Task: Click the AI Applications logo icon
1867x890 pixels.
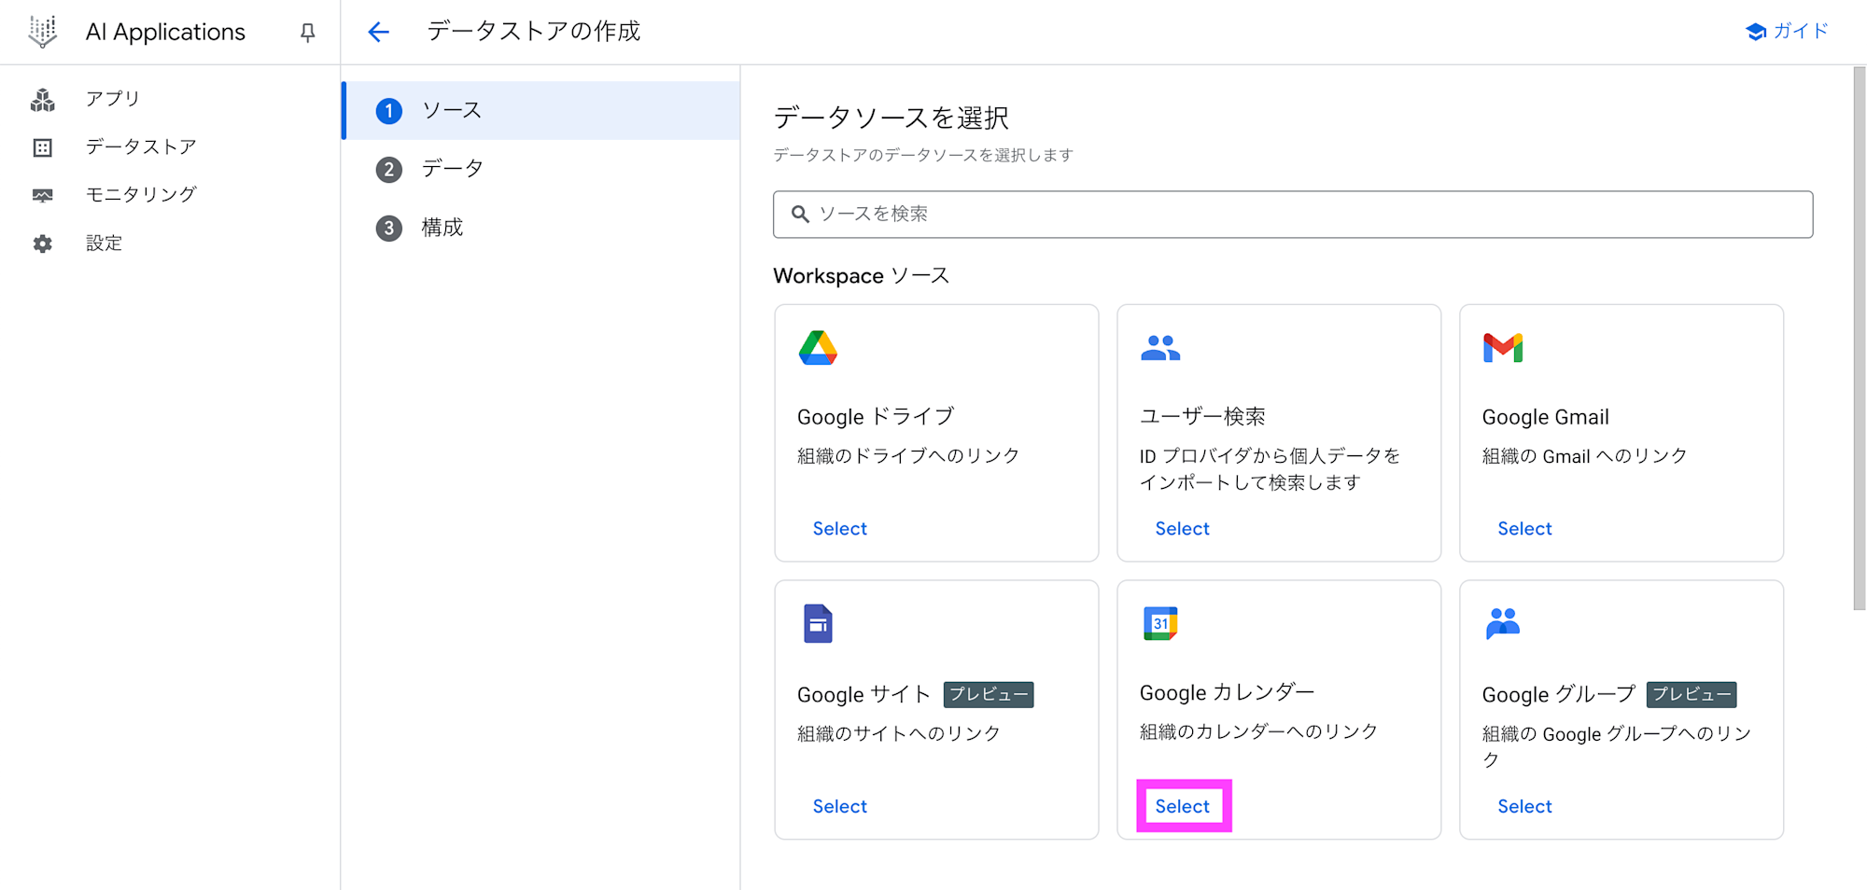Action: click(43, 32)
